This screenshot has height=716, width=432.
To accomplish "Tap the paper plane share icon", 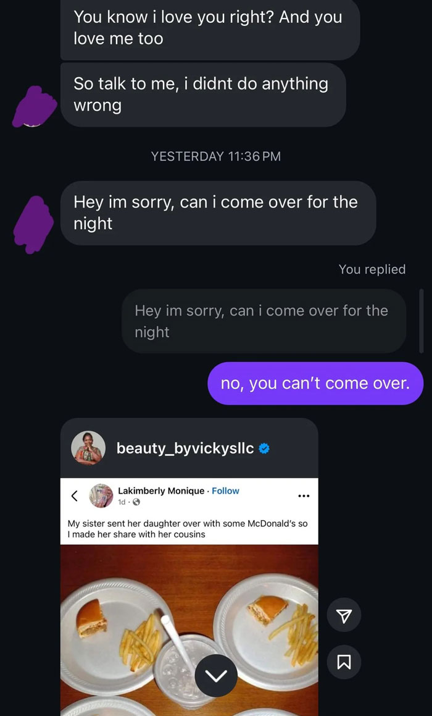I will 344,615.
